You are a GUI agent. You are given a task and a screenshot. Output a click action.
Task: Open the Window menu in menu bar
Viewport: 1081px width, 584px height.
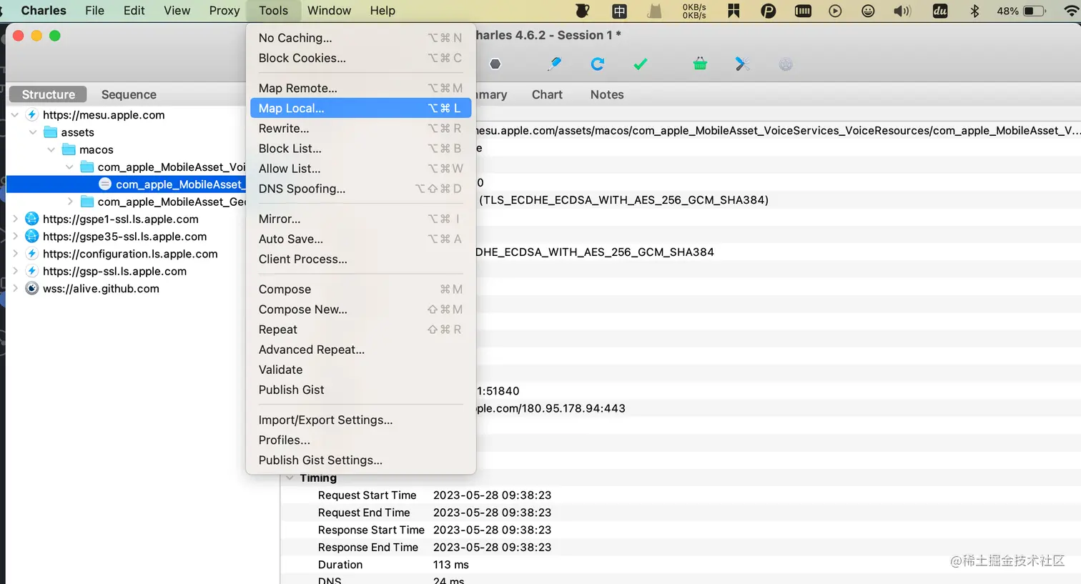[x=329, y=11]
